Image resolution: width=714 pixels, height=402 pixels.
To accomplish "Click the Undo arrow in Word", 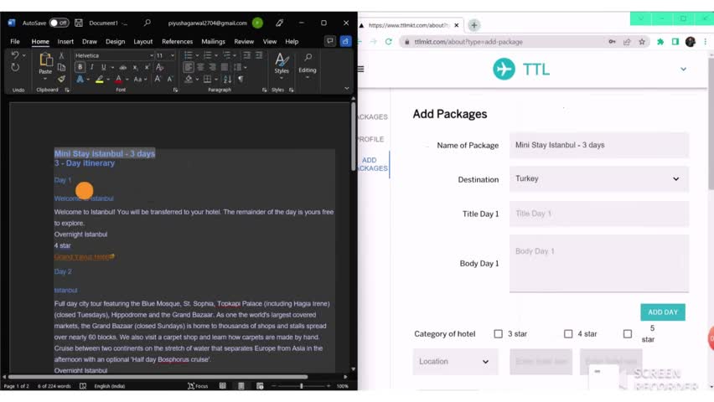I will point(14,55).
